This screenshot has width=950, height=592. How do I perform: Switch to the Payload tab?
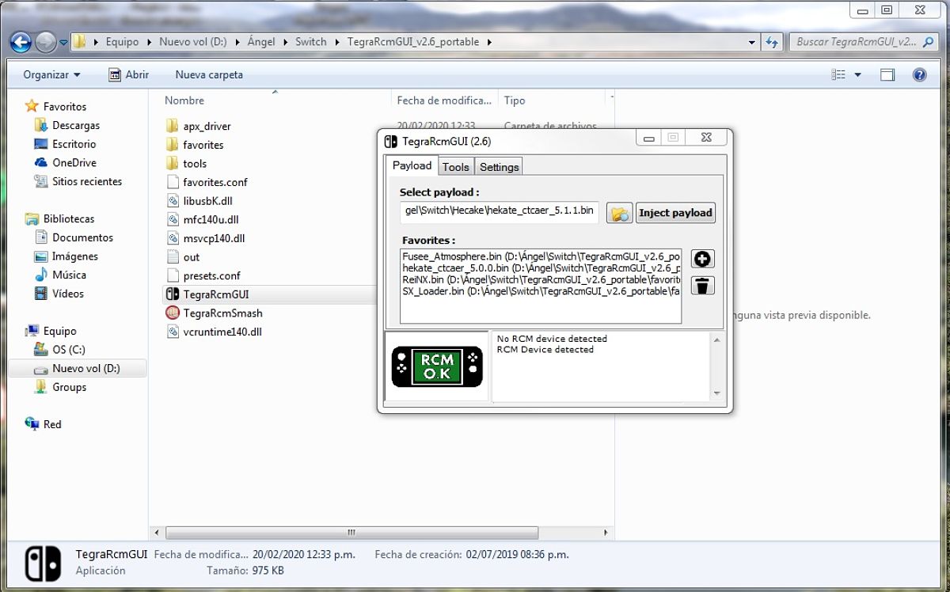(x=412, y=165)
